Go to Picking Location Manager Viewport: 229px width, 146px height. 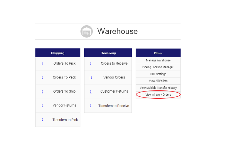[158, 67]
